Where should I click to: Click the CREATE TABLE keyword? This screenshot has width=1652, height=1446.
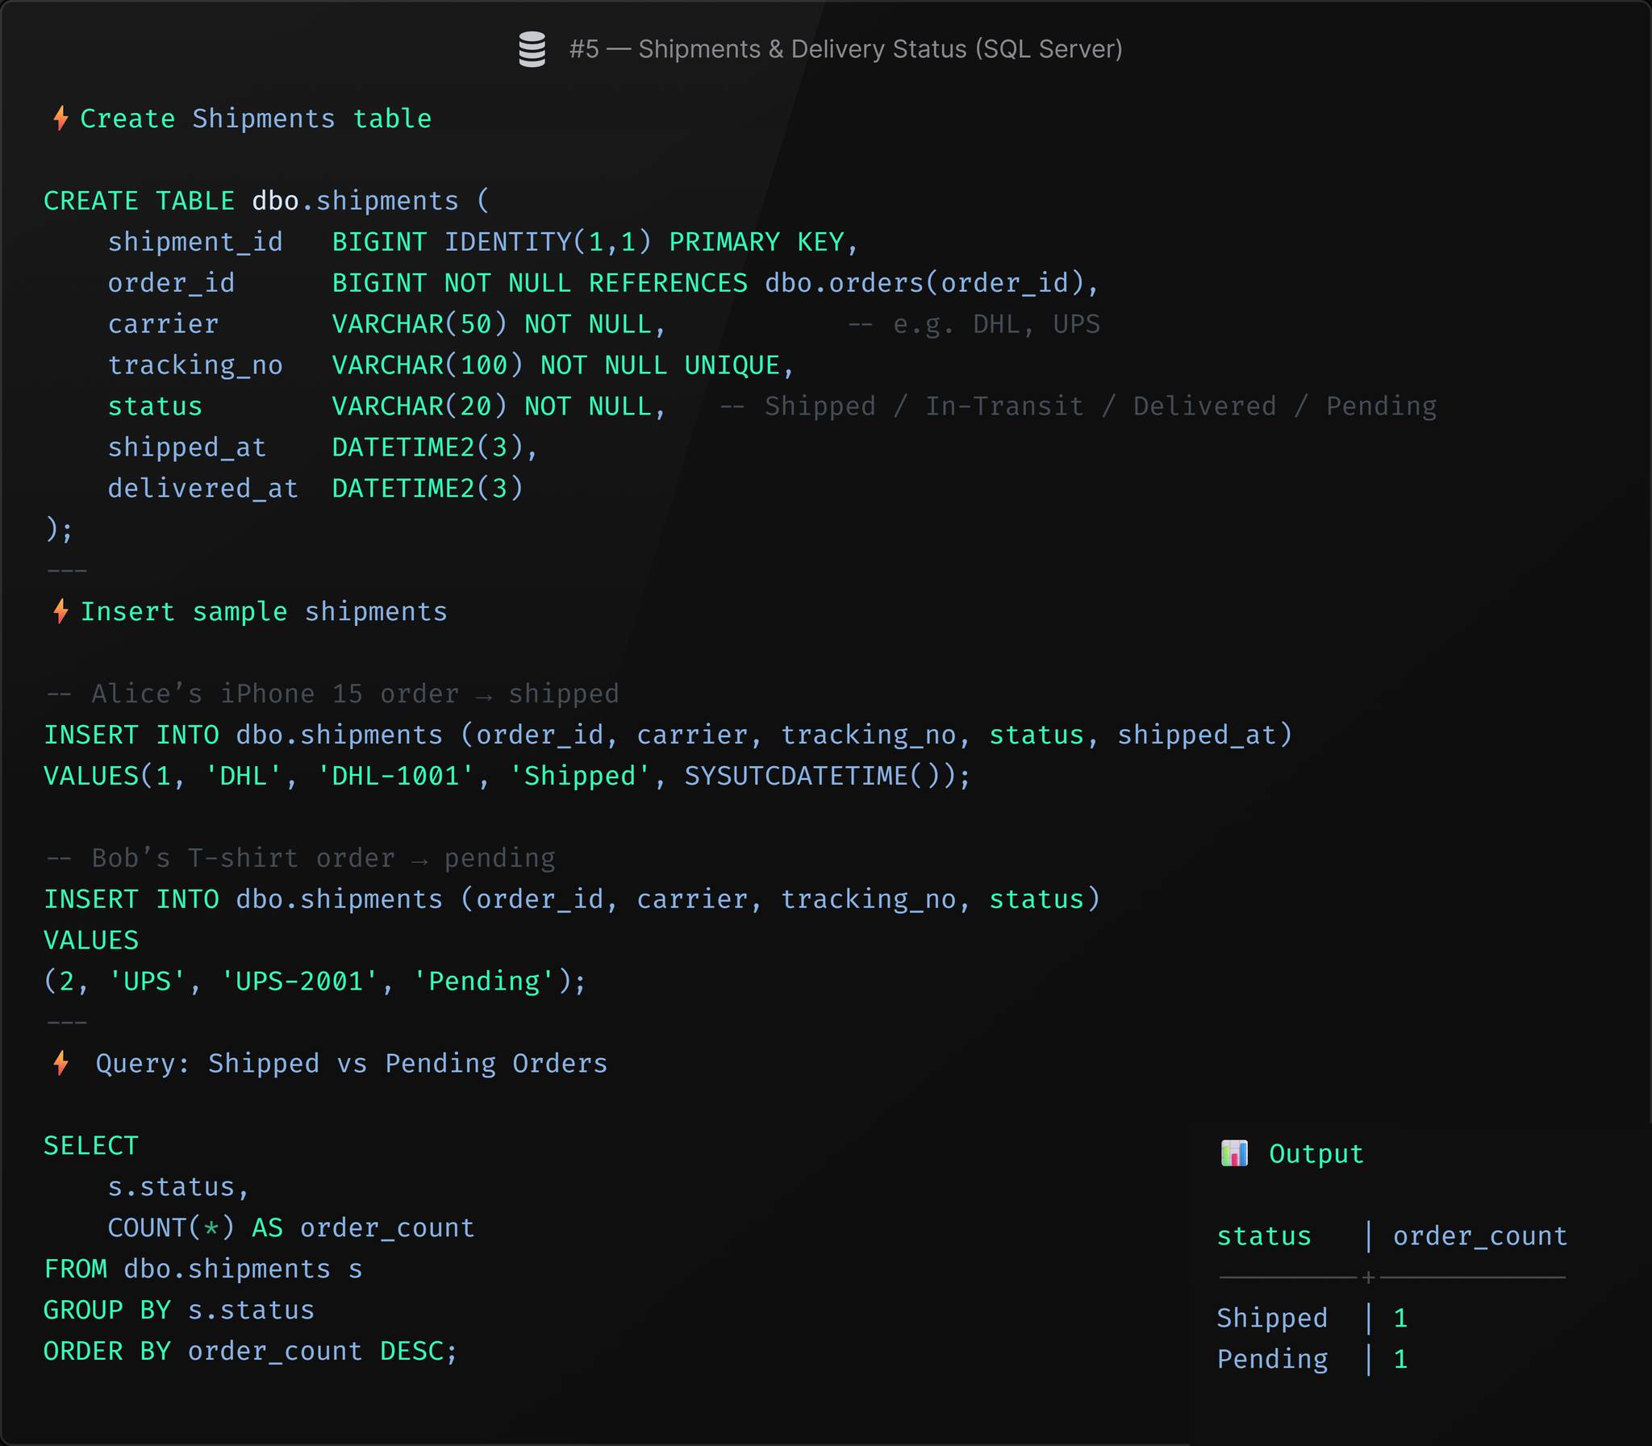139,201
